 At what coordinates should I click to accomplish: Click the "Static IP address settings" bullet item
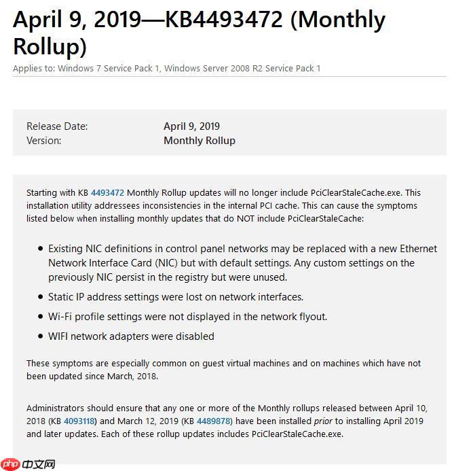coord(175,296)
